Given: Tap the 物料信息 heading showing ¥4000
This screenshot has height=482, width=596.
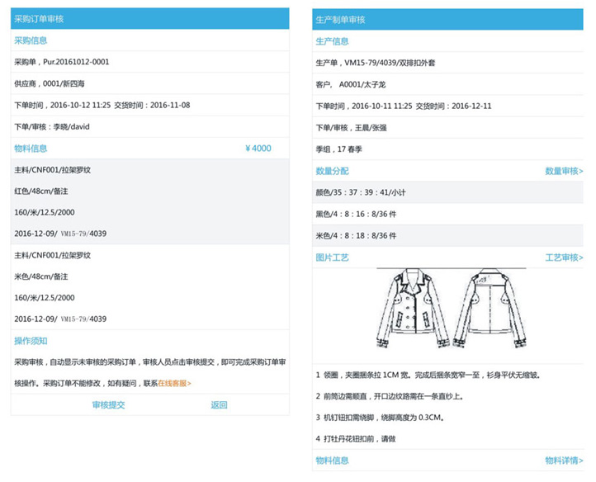Looking at the screenshot, I should (149, 149).
